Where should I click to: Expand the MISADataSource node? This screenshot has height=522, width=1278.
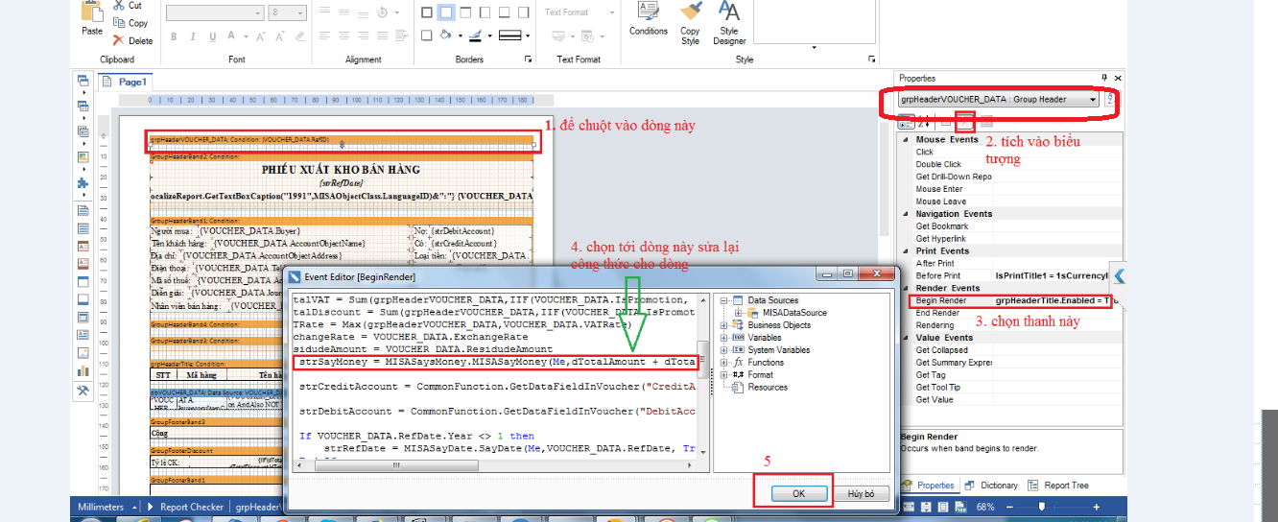tap(740, 313)
